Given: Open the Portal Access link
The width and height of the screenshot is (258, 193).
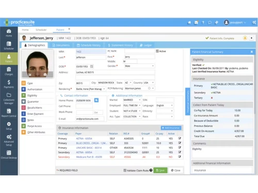Looking at the screenshot, I should pyautogui.click(x=35, y=126).
